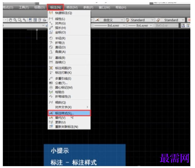The height and width of the screenshot is (168, 195).
Task: Choose 弧长(H) arc length dimension
Action: (x=69, y=28)
